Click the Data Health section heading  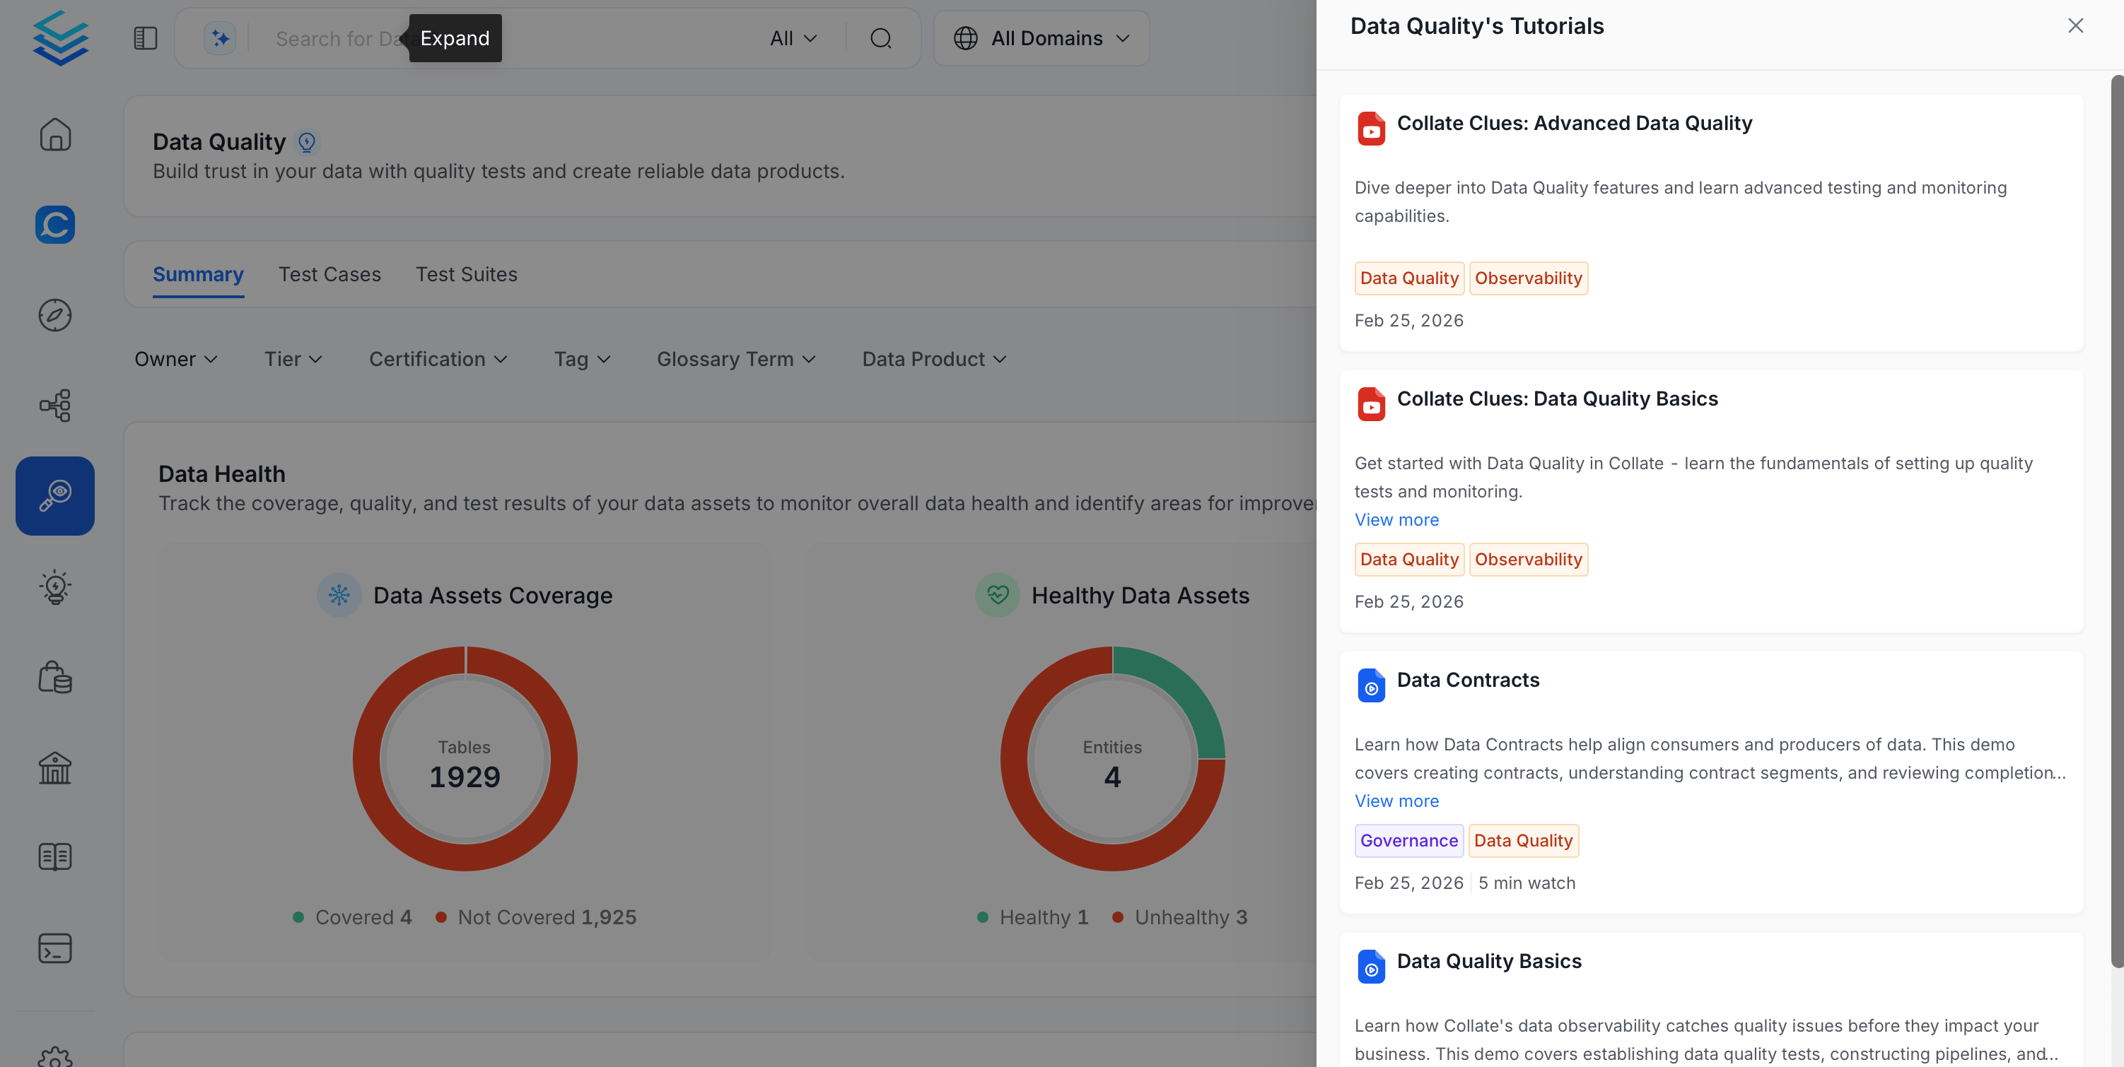222,473
